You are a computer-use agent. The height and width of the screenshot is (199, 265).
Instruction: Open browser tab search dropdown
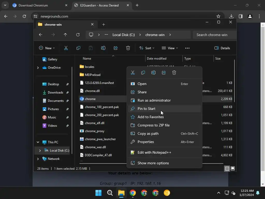tap(5, 5)
